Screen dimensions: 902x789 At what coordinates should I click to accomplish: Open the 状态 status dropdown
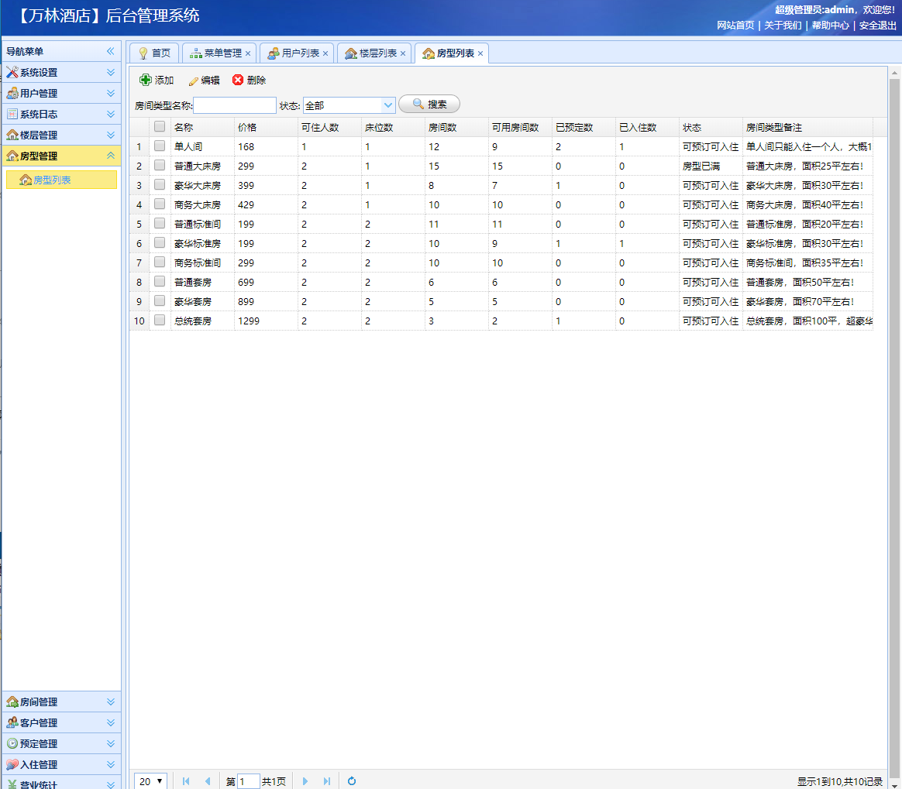pos(388,105)
